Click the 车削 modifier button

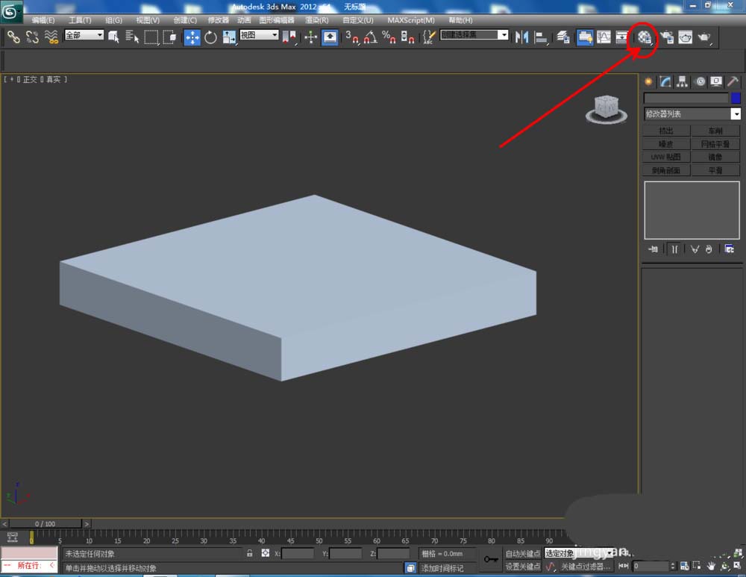[x=715, y=131]
